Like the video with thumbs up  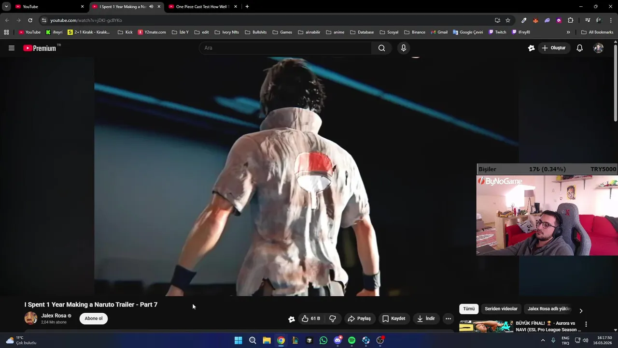[x=311, y=319]
